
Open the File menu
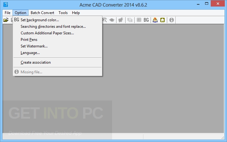(x=8, y=13)
